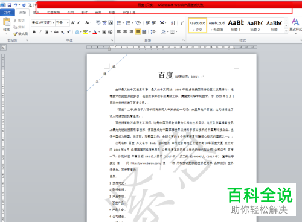302x222 pixels.
Task: Click the Redo icon
Action: point(24,5)
